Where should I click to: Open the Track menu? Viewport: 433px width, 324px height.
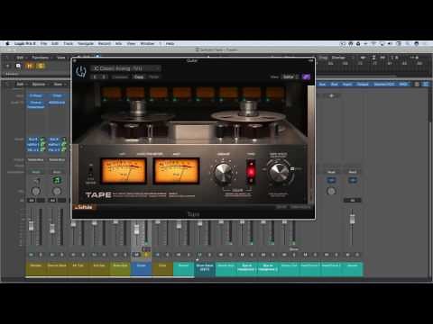coord(69,43)
